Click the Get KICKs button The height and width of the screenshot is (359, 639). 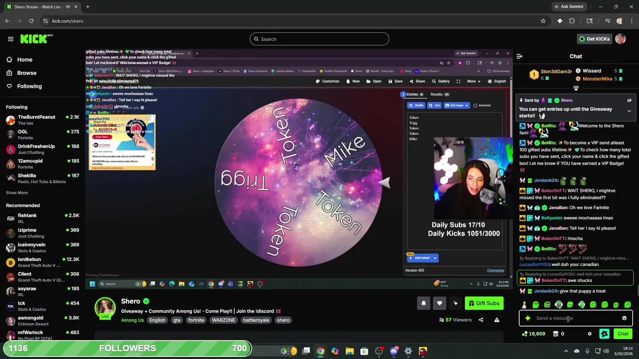click(x=594, y=39)
